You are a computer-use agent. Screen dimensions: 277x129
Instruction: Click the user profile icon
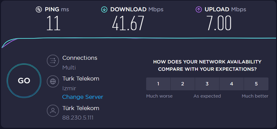tap(53, 111)
